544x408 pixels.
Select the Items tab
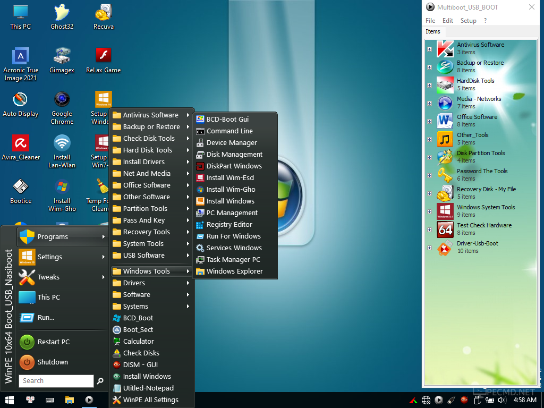[432, 31]
